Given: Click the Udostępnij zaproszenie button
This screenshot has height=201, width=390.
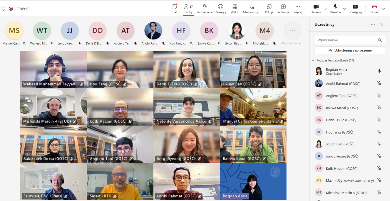Looking at the screenshot, I should pos(350,50).
